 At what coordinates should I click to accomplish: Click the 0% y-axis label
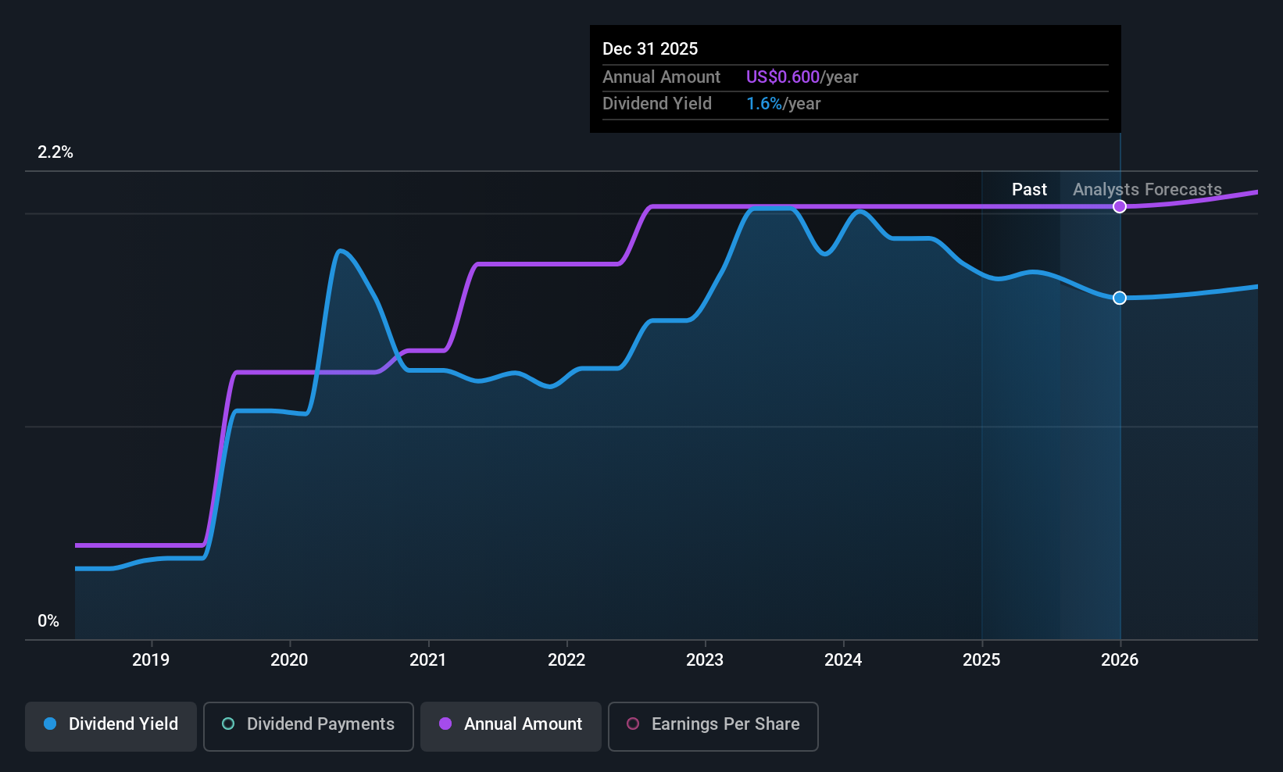(x=48, y=621)
